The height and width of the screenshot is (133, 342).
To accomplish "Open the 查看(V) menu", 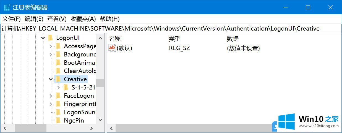I will point(57,19).
